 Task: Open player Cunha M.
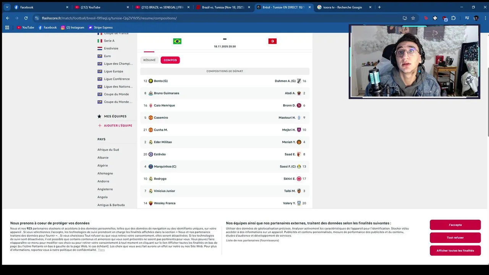(161, 130)
